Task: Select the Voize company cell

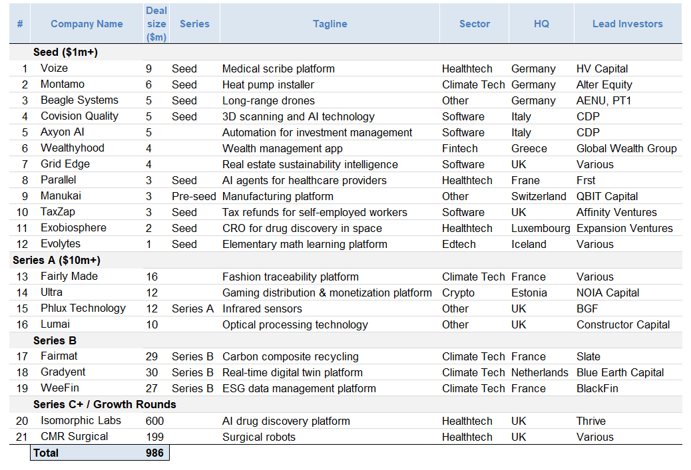Action: [x=54, y=68]
